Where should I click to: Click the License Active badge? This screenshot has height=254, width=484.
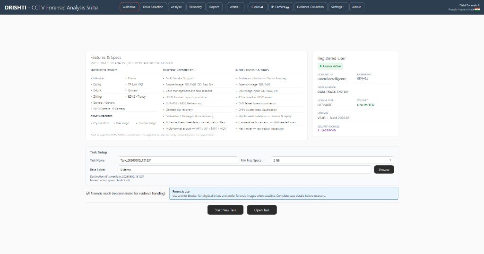[x=330, y=66]
